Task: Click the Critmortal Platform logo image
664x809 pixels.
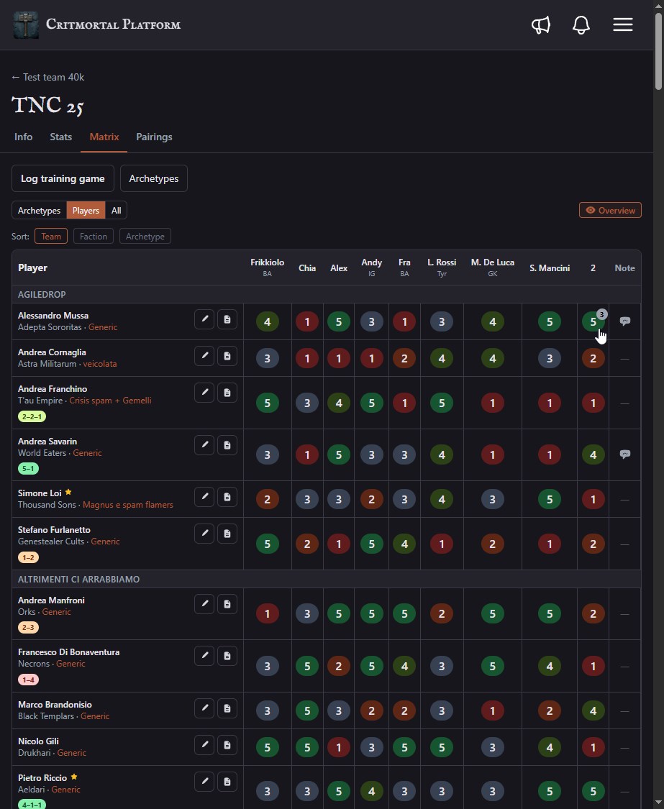Action: pyautogui.click(x=26, y=24)
